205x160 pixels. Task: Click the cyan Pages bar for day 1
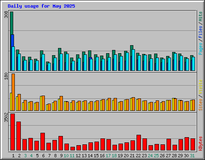(13, 58)
